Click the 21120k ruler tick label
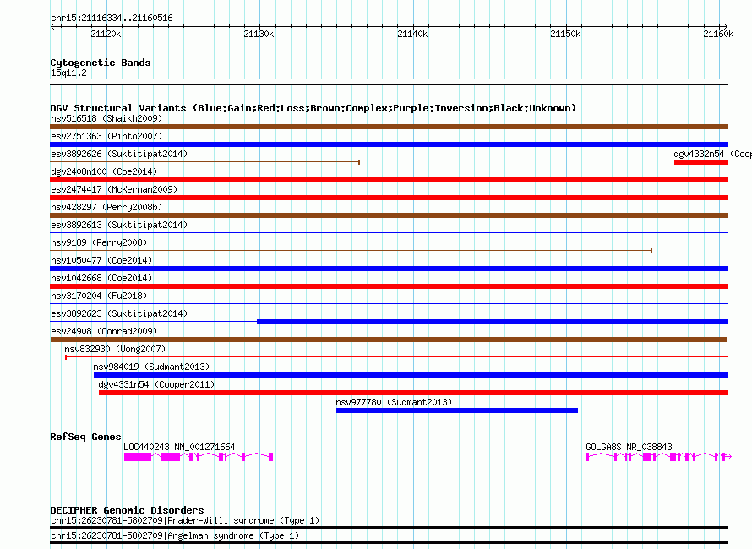This screenshot has width=752, height=549. (x=106, y=34)
